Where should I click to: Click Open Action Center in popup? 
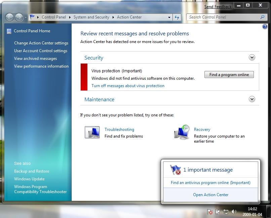click(210, 194)
